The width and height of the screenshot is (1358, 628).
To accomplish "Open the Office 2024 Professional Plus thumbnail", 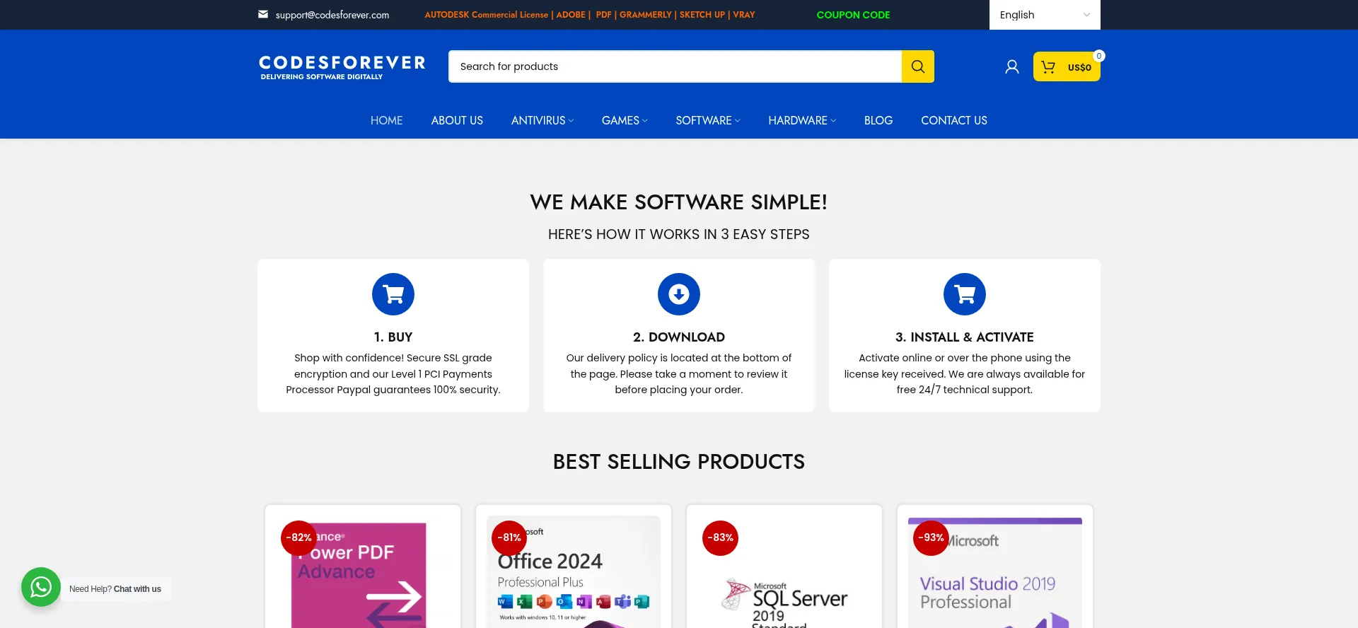I will tap(574, 573).
